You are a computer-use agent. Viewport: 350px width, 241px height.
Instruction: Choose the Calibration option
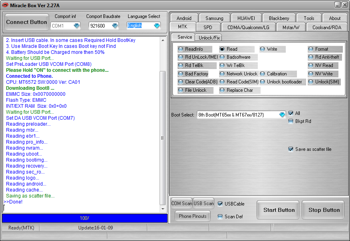(x=278, y=74)
